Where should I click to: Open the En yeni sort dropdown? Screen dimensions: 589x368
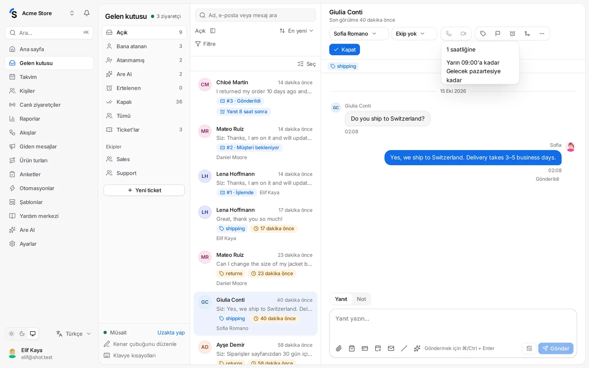296,31
